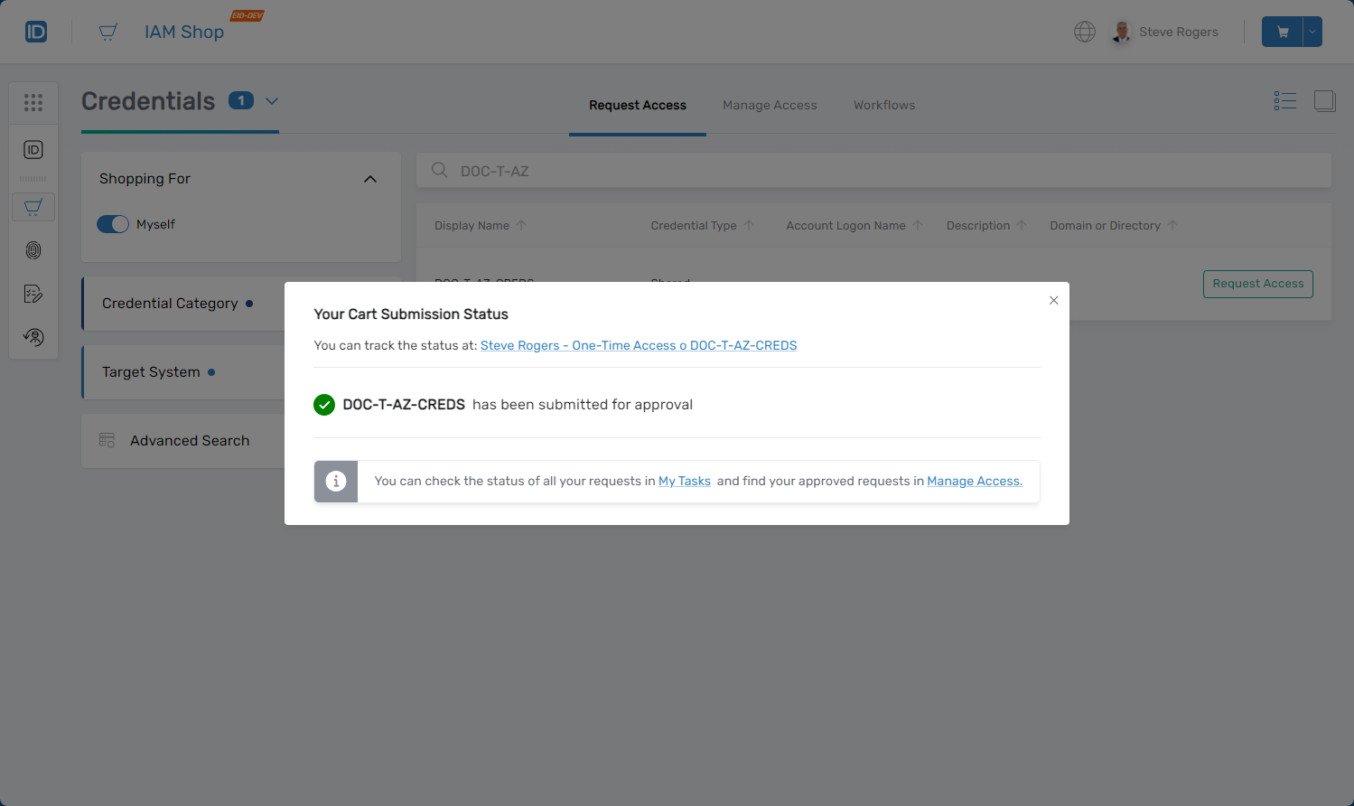Image resolution: width=1354 pixels, height=806 pixels.
Task: Expand the Credentials title dropdown chevron
Action: pos(272,101)
